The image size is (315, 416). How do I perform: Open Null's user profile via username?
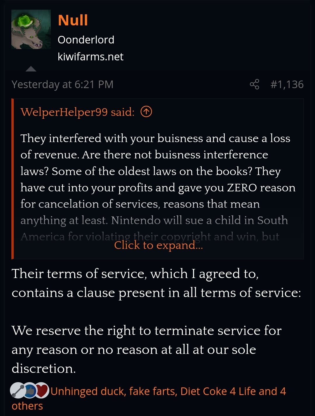click(x=73, y=20)
